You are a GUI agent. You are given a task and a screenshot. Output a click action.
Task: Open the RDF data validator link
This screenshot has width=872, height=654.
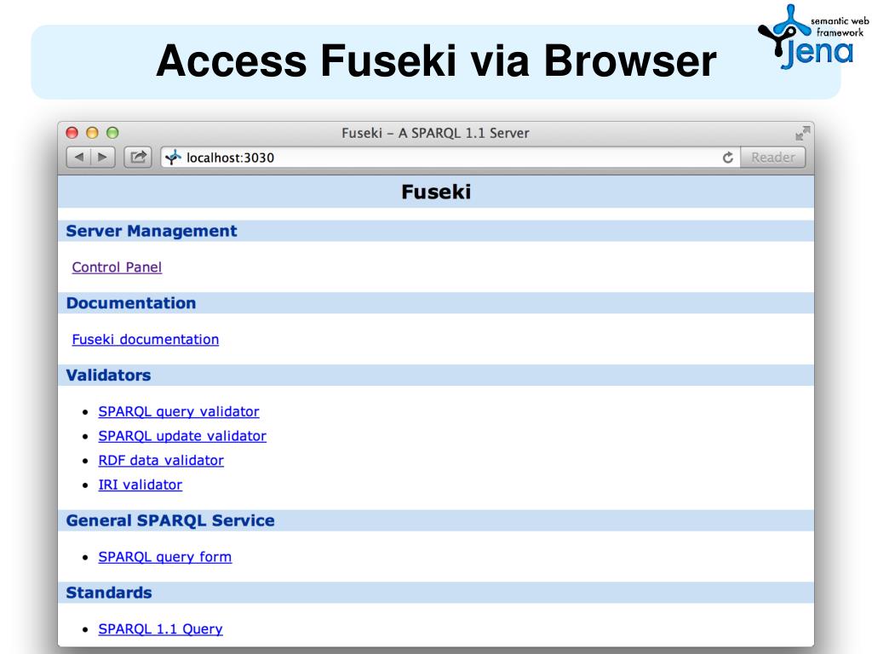(161, 461)
